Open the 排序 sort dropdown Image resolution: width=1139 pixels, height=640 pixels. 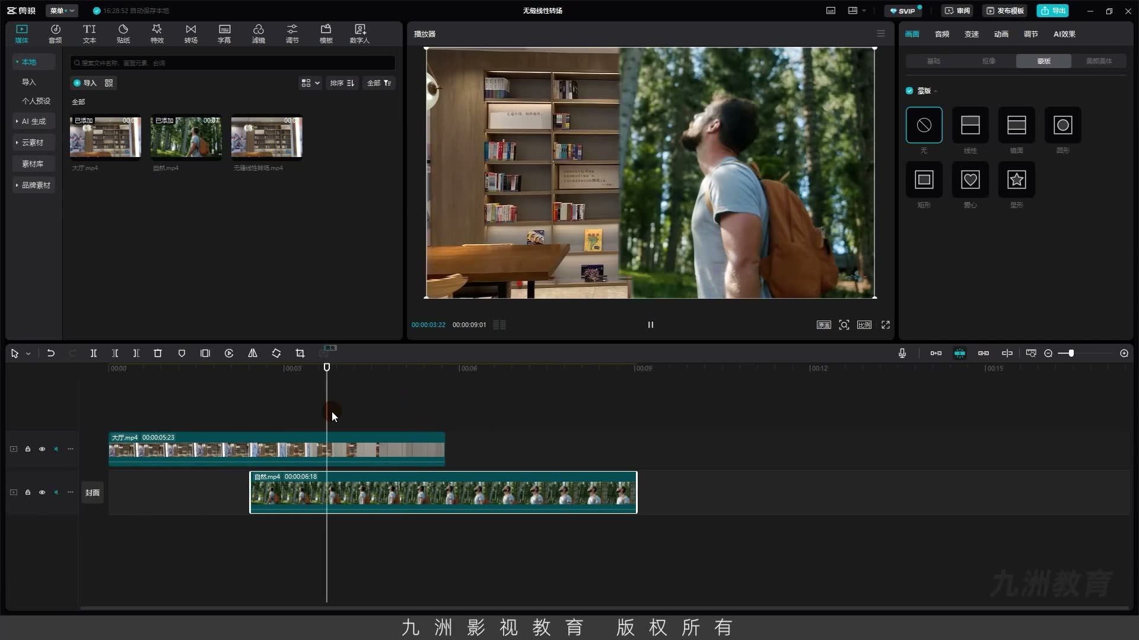(342, 83)
